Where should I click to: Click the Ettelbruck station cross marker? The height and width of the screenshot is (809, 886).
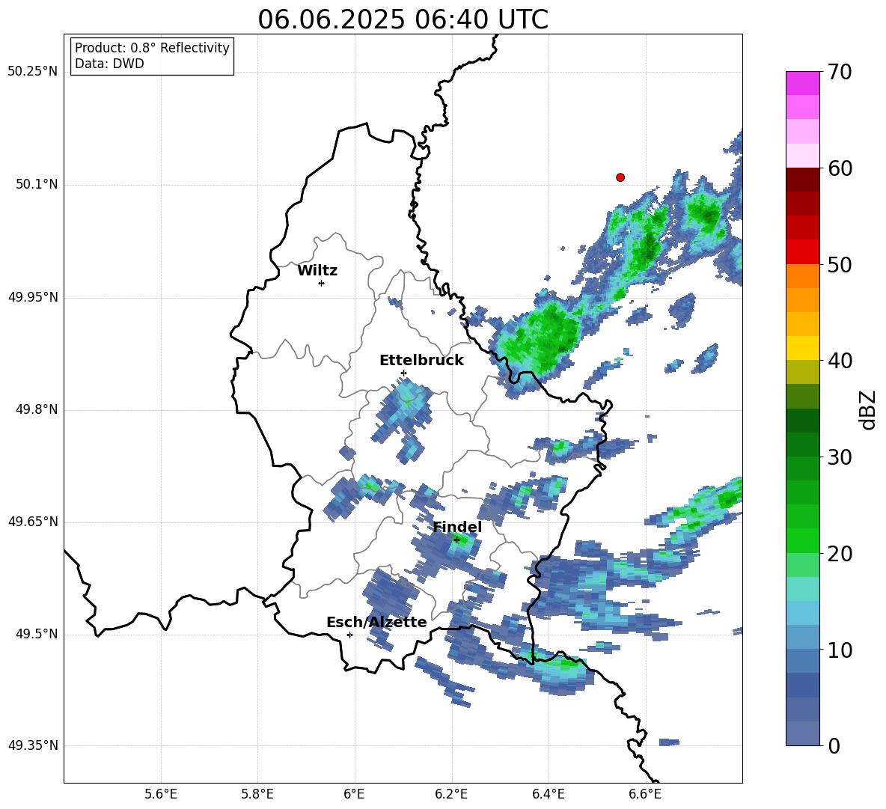pos(403,373)
